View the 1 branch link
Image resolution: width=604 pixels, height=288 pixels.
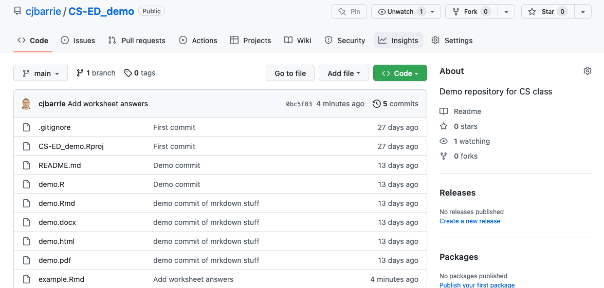[96, 73]
